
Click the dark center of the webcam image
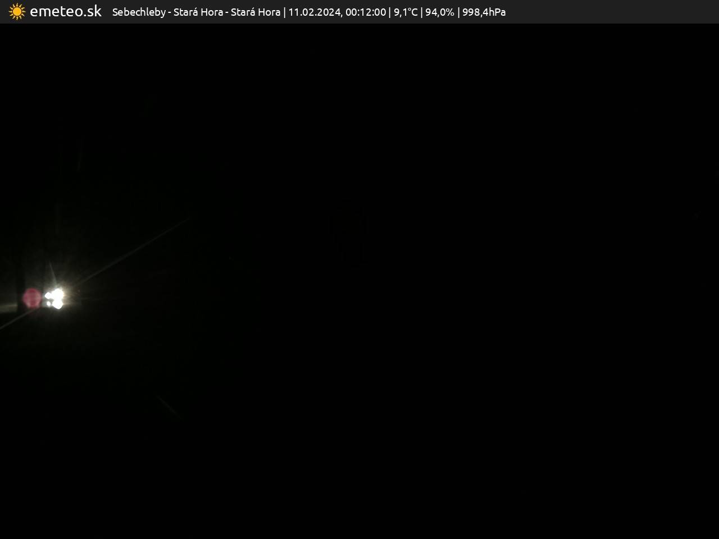[359, 281]
